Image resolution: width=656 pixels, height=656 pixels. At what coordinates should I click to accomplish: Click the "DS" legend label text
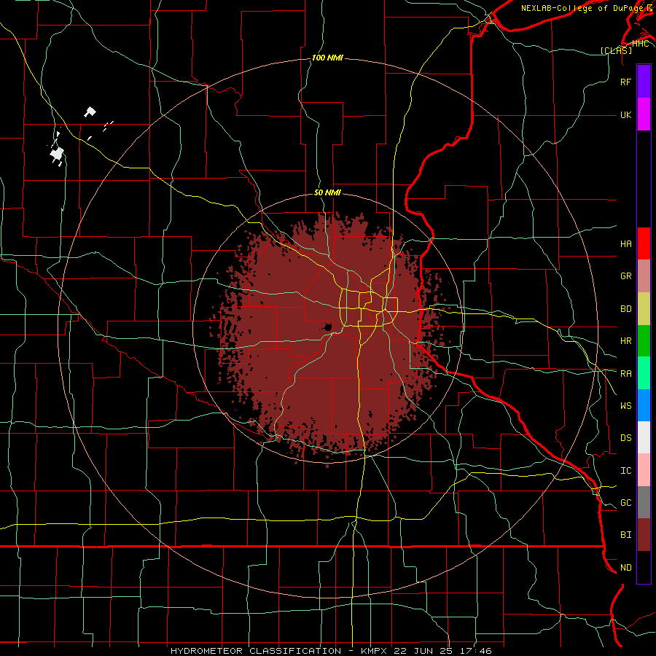coord(625,438)
